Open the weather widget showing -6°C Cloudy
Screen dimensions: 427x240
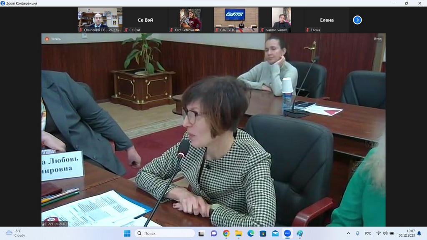16,233
